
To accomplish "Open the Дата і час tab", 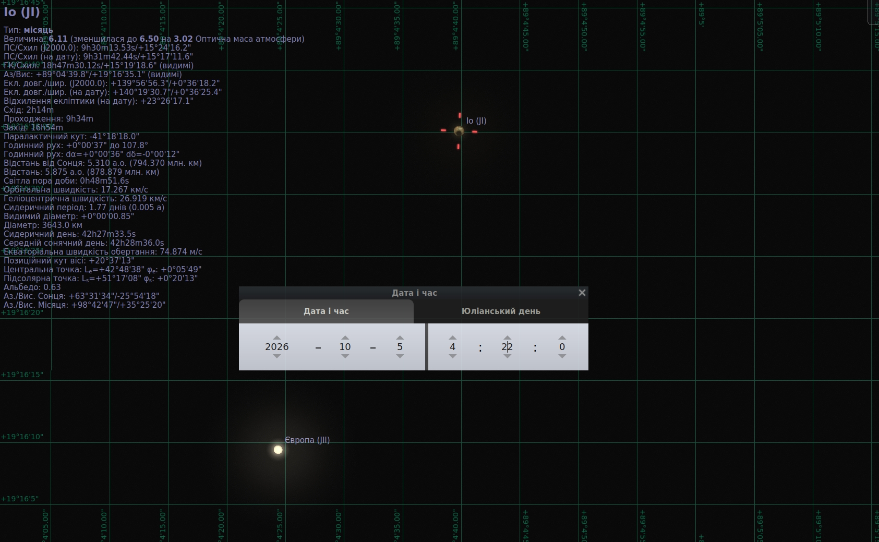I will (x=326, y=311).
